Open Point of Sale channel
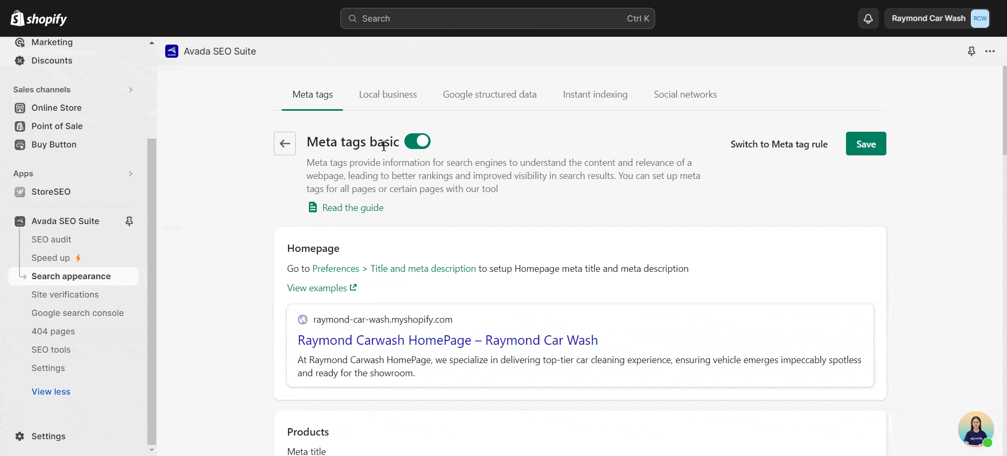Viewport: 1007px width, 456px height. point(57,126)
